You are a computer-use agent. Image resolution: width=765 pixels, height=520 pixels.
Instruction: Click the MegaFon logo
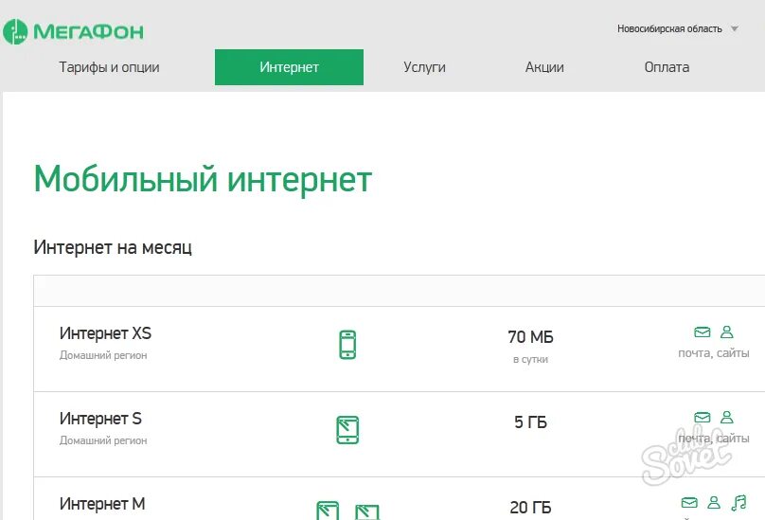73,32
